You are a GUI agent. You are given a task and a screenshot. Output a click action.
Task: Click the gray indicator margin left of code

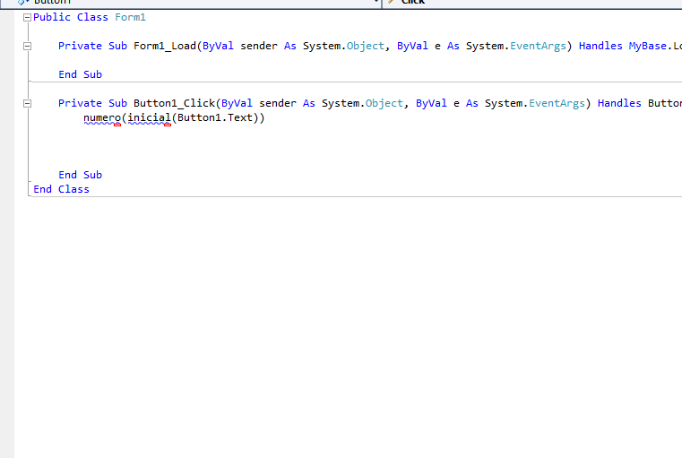7,269
